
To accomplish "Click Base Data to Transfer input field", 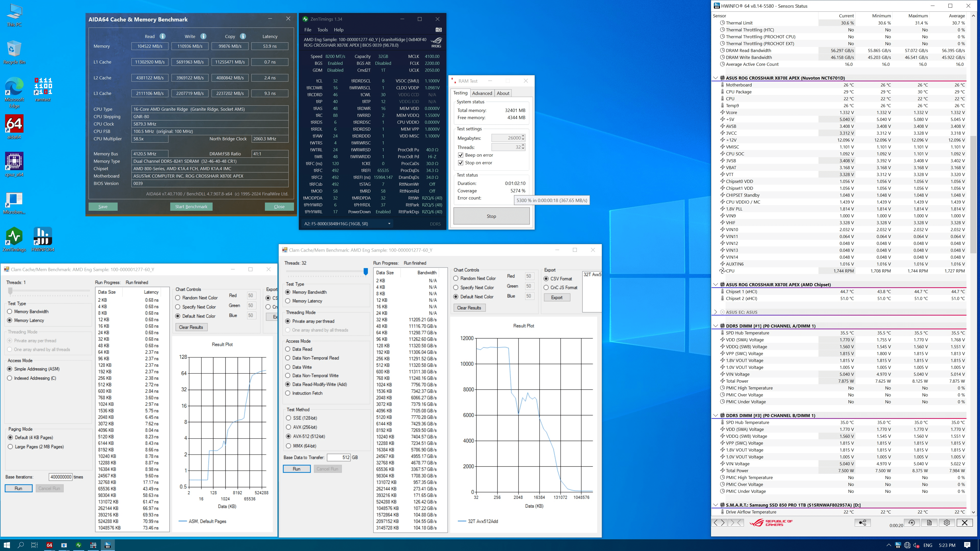I will coord(339,457).
